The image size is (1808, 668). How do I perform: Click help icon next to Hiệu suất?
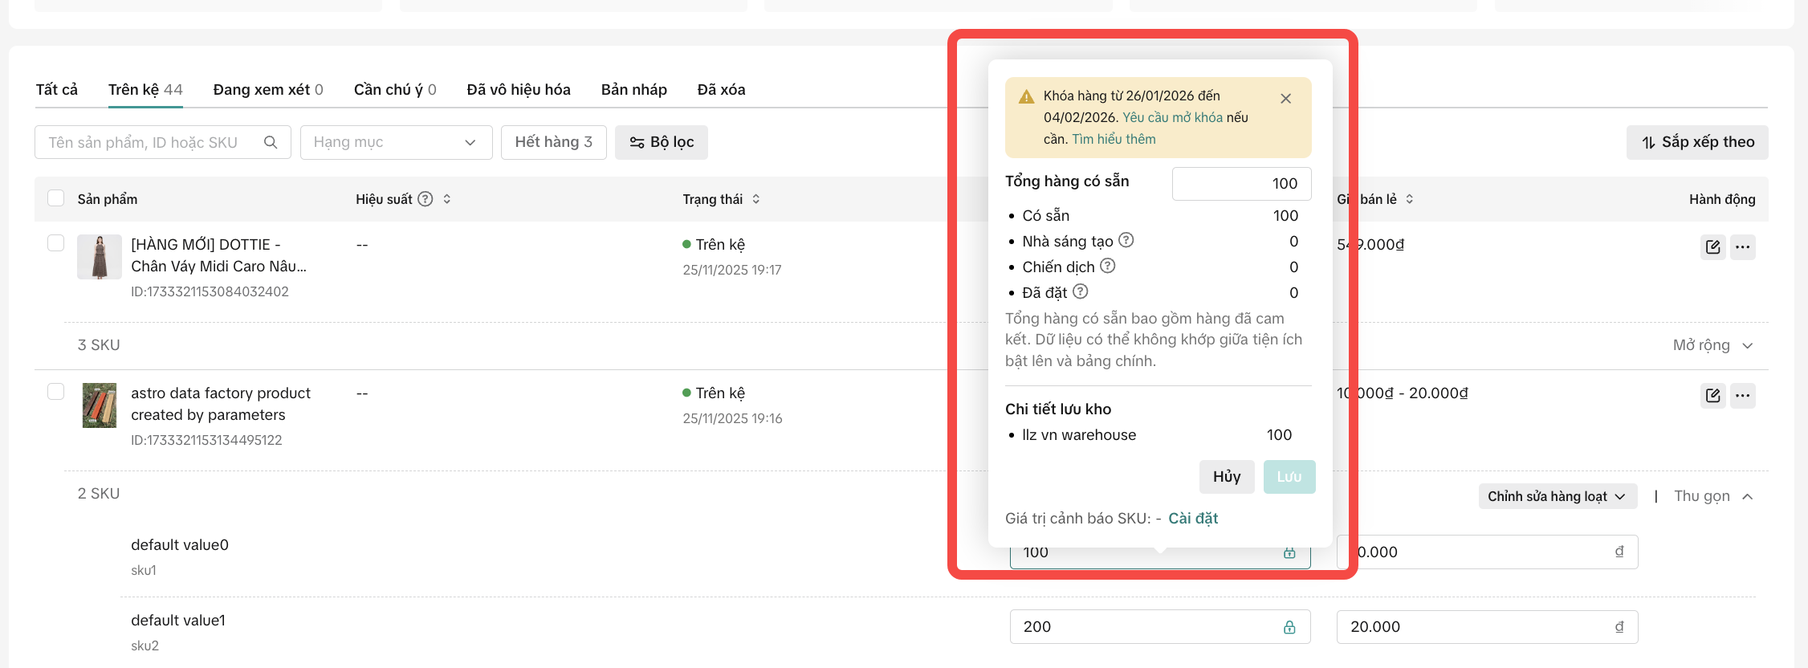tap(426, 199)
